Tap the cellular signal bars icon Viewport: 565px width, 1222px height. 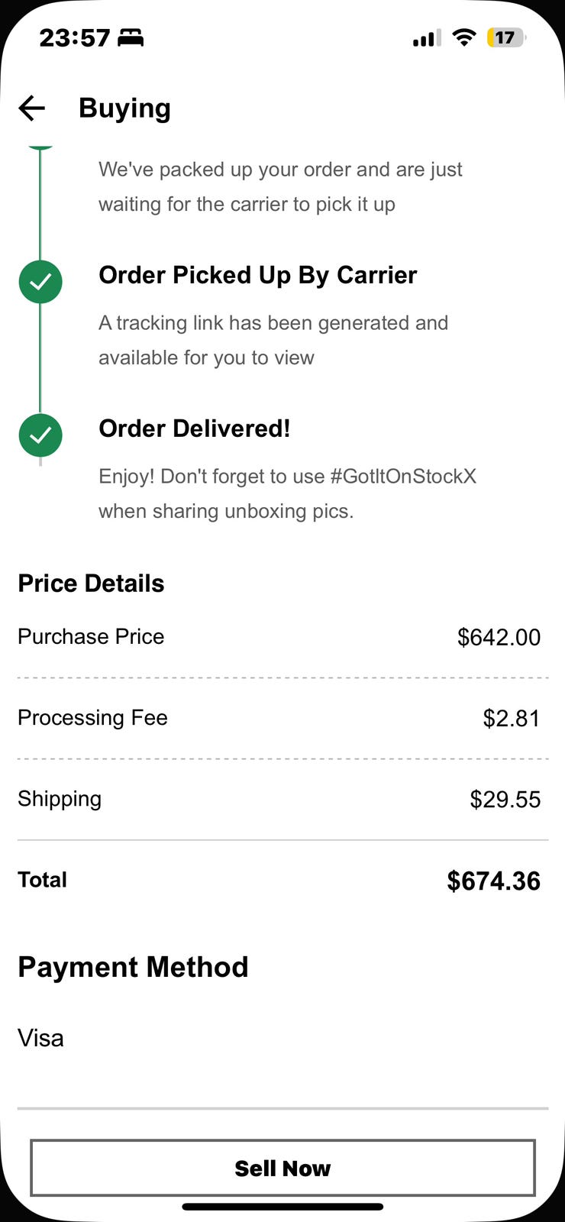(x=427, y=38)
